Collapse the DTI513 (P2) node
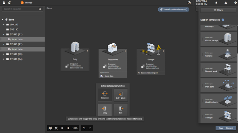The image size is (238, 133). click(4, 44)
